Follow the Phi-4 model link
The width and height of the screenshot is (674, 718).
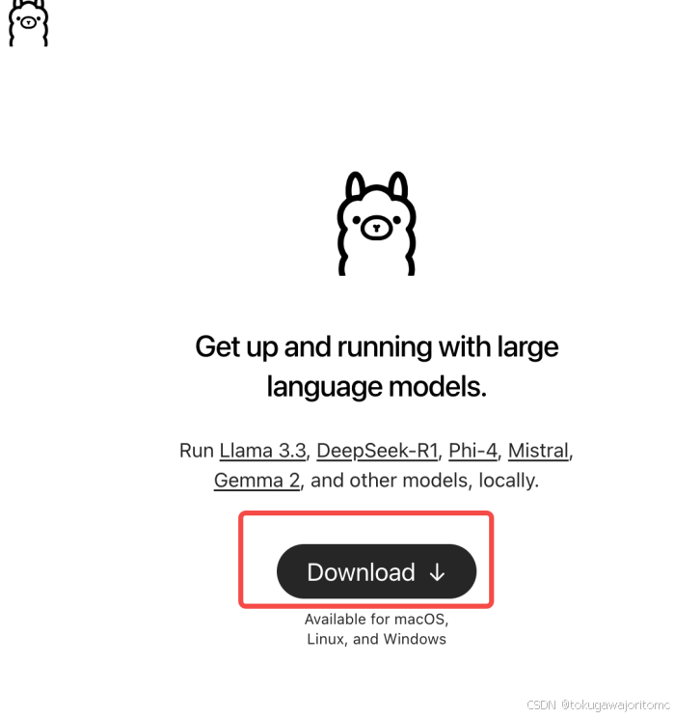pyautogui.click(x=472, y=451)
